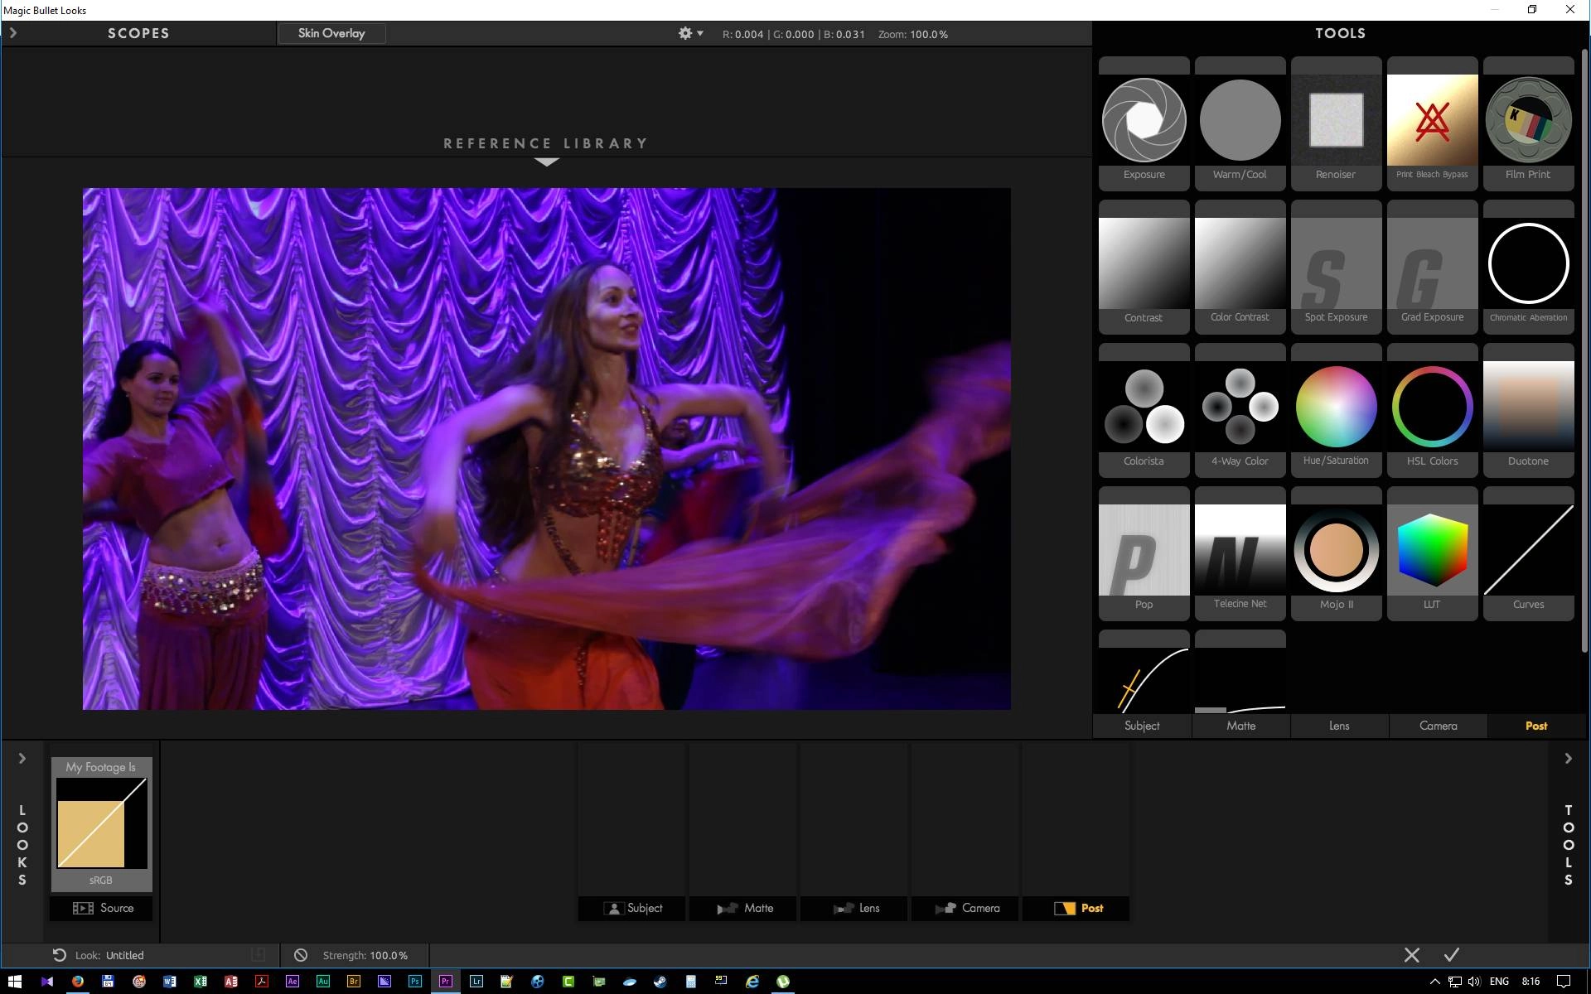Select the Grad Exposure tool
This screenshot has width=1591, height=994.
click(x=1432, y=267)
